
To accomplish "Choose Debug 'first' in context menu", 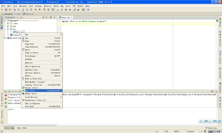I will [42, 94].
